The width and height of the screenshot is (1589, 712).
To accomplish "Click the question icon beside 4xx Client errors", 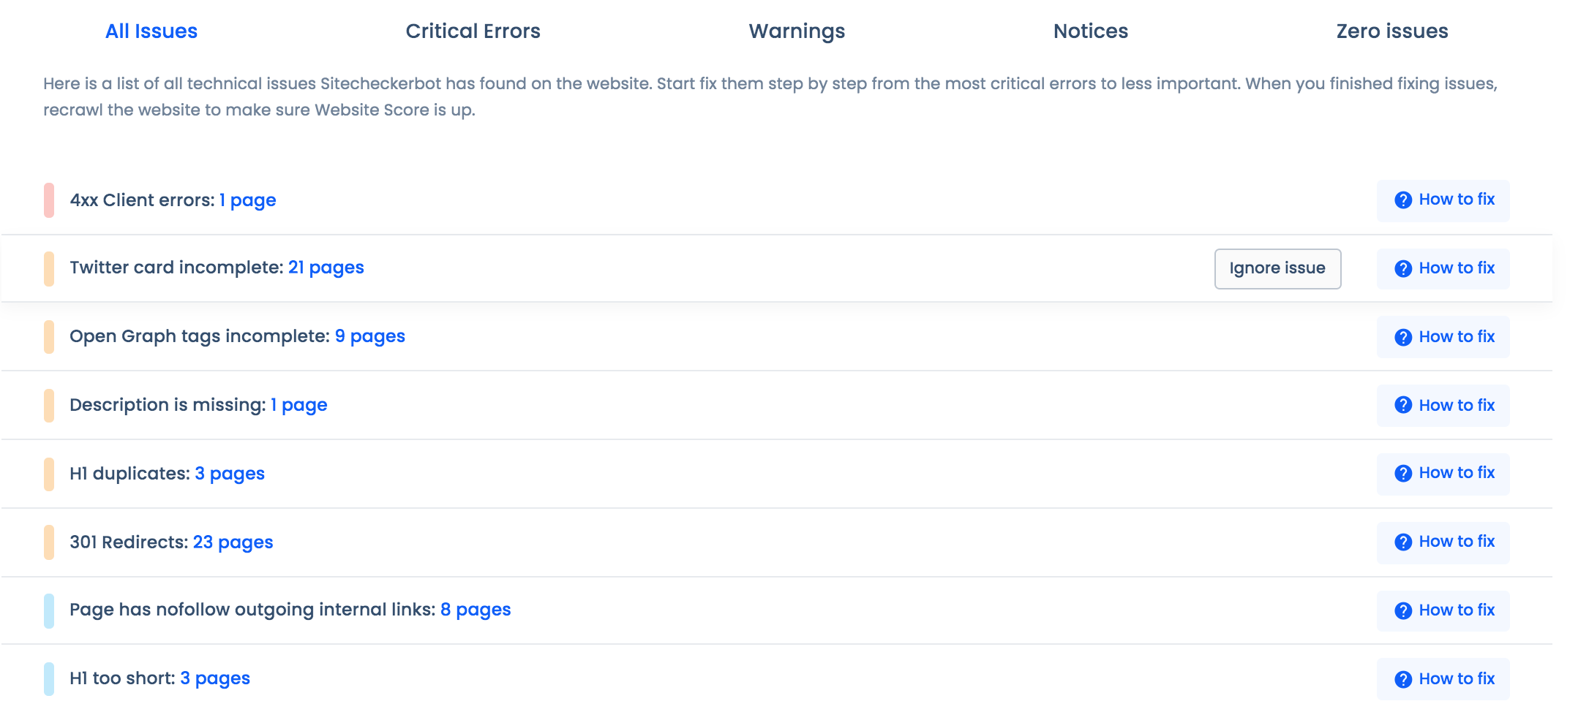I will click(1402, 200).
